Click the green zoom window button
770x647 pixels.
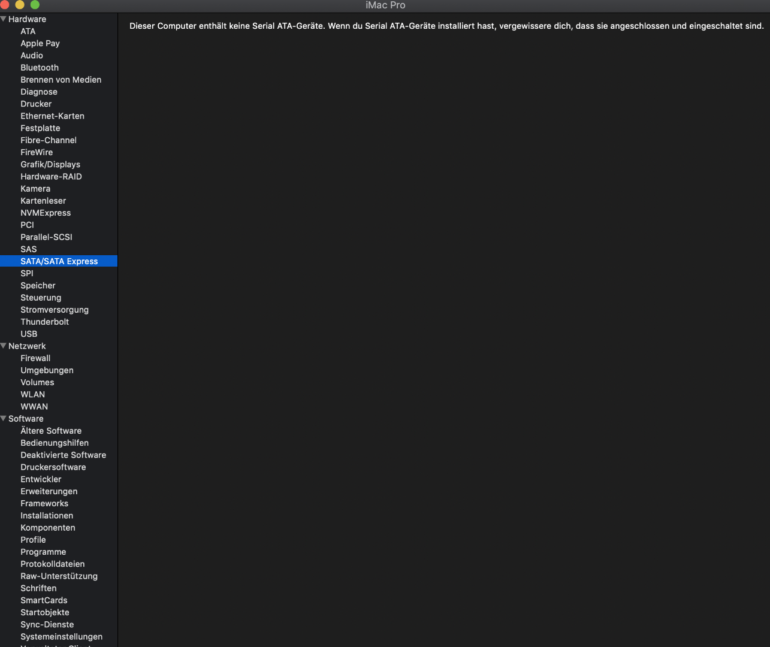click(x=35, y=5)
